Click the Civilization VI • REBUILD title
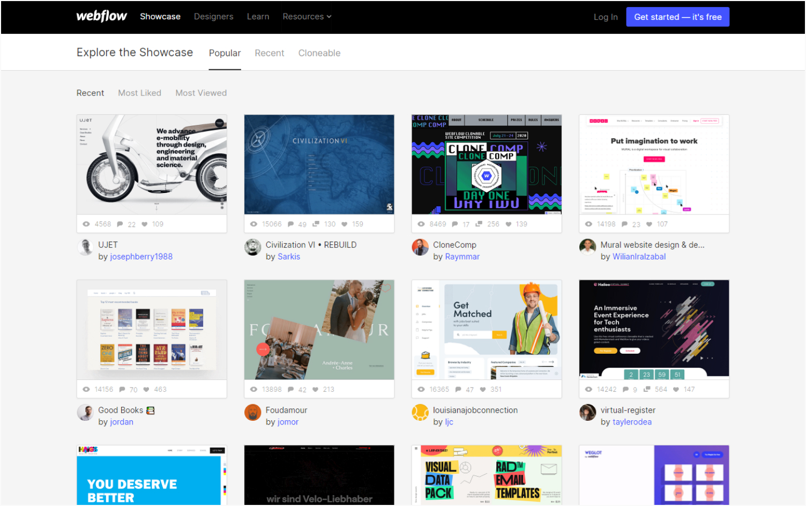The width and height of the screenshot is (806, 506). [311, 245]
